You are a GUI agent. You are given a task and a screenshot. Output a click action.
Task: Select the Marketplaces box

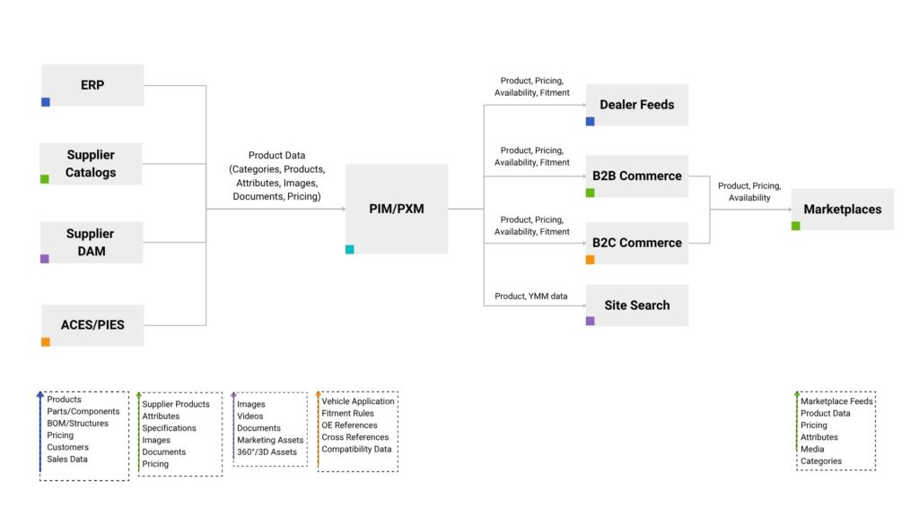coord(842,210)
